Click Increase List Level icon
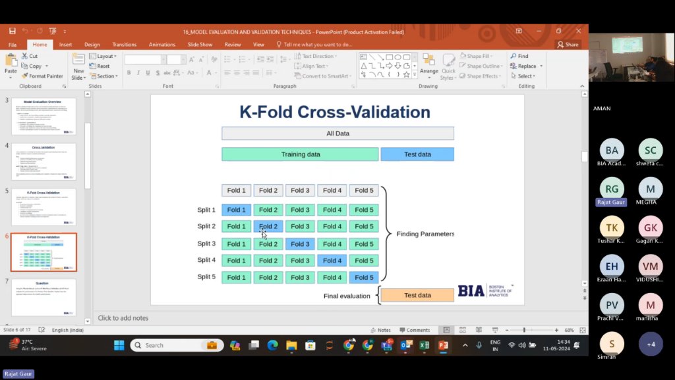The image size is (675, 380). pyautogui.click(x=270, y=59)
